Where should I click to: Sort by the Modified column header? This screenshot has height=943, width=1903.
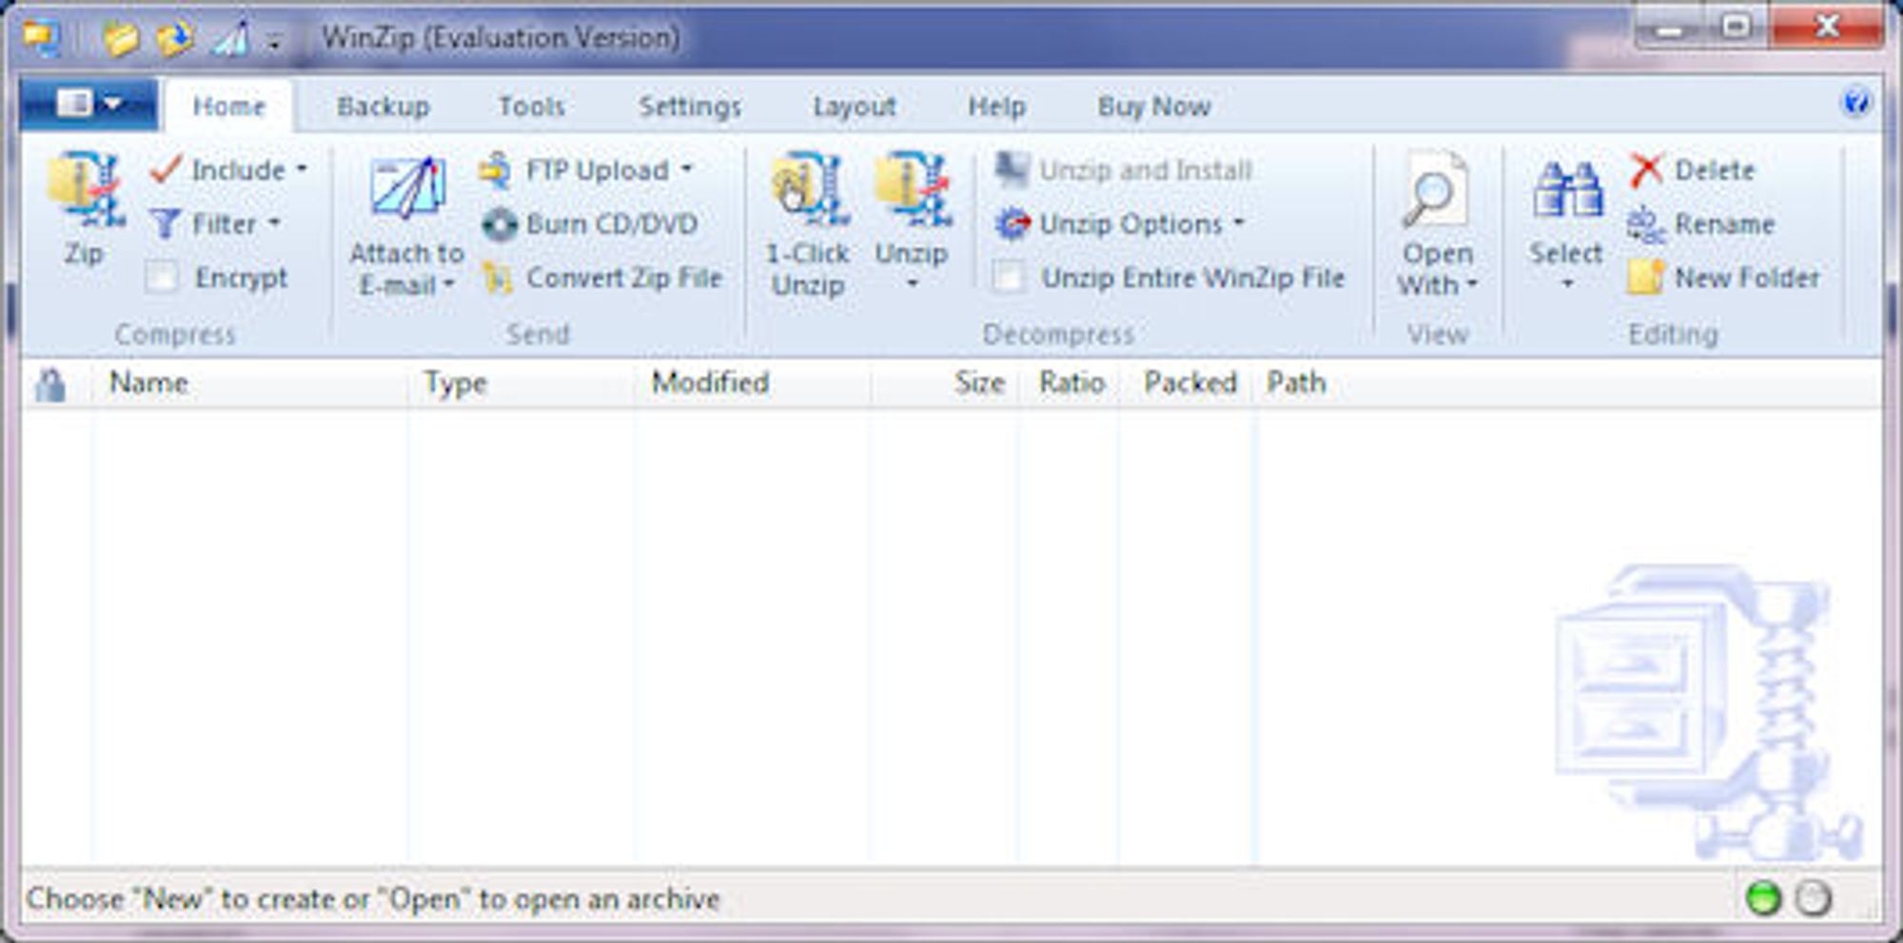coord(710,383)
